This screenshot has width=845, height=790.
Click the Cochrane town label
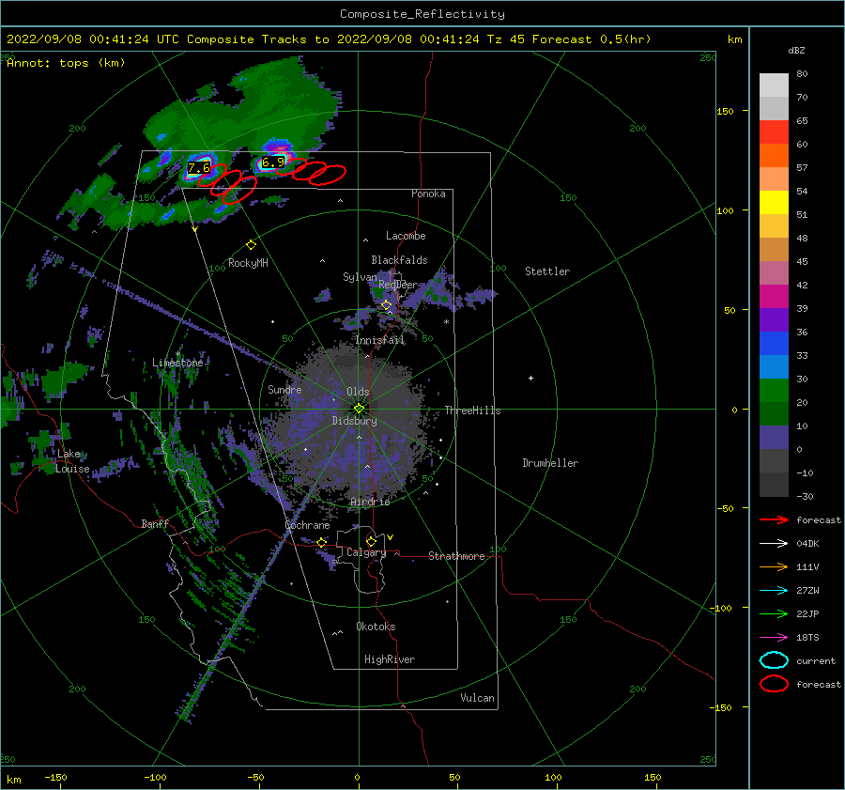(307, 525)
